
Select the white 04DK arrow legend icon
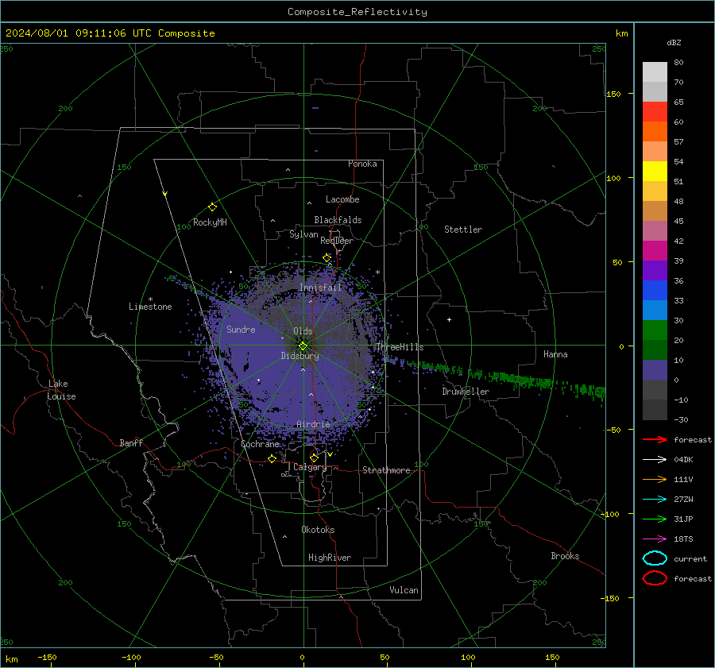pyautogui.click(x=655, y=460)
